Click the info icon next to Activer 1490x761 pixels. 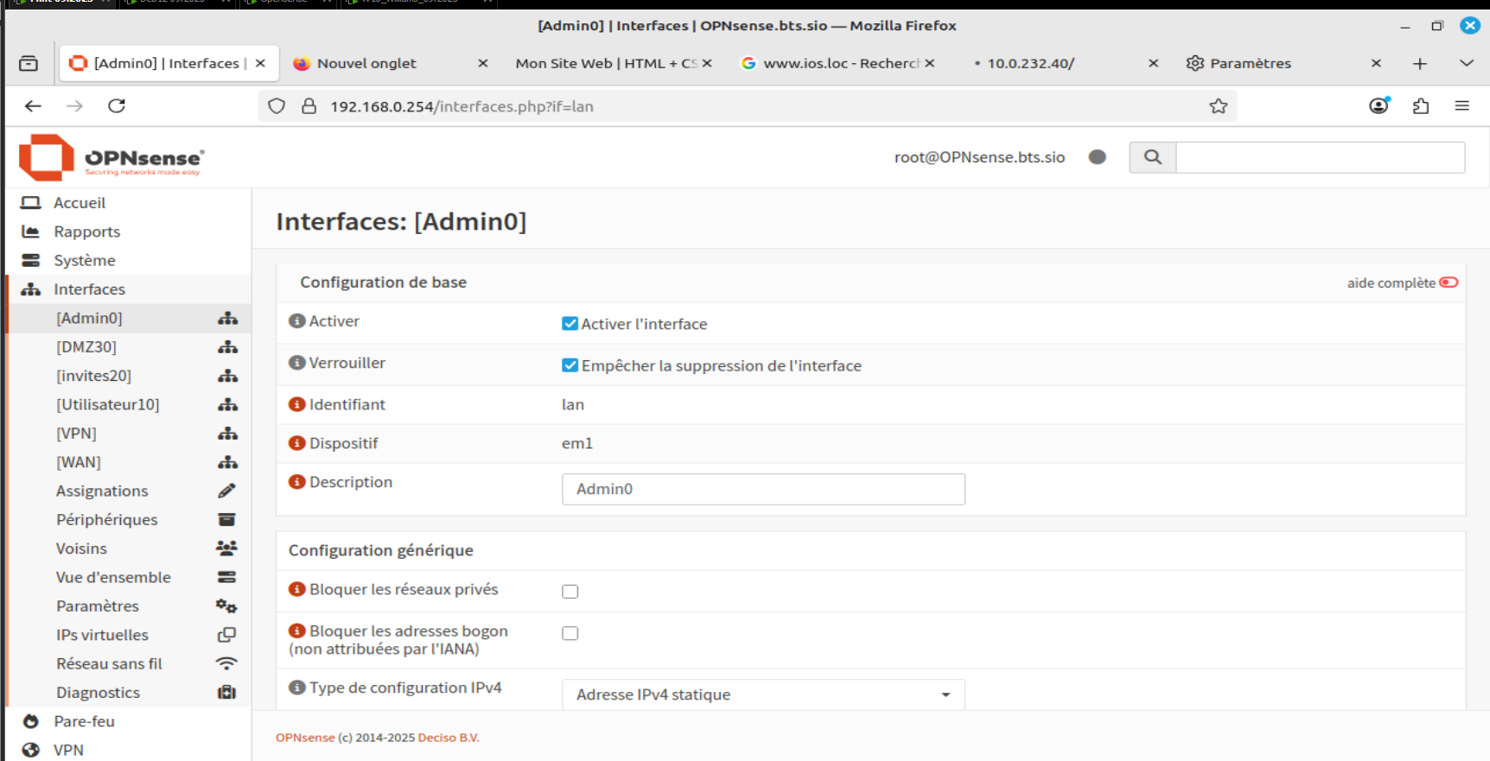coord(297,321)
